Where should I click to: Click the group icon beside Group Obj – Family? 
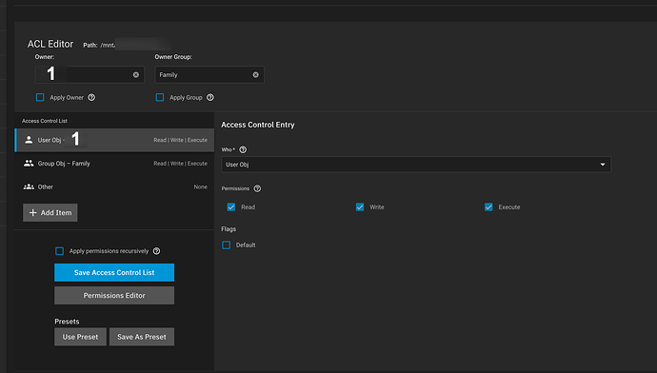pos(29,164)
